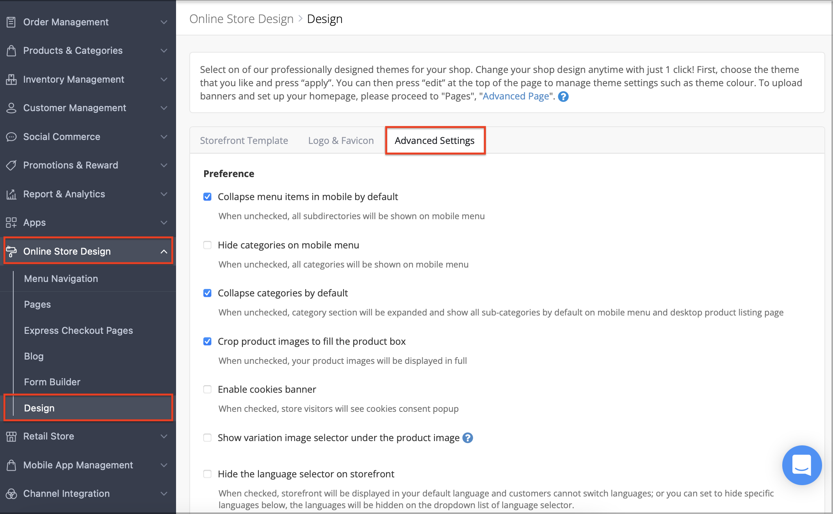Open Inventory Management via its sidebar icon
The width and height of the screenshot is (833, 514).
[11, 79]
